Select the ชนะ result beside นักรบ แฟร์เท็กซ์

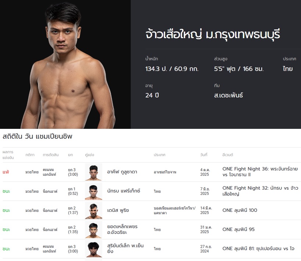pos(8,191)
